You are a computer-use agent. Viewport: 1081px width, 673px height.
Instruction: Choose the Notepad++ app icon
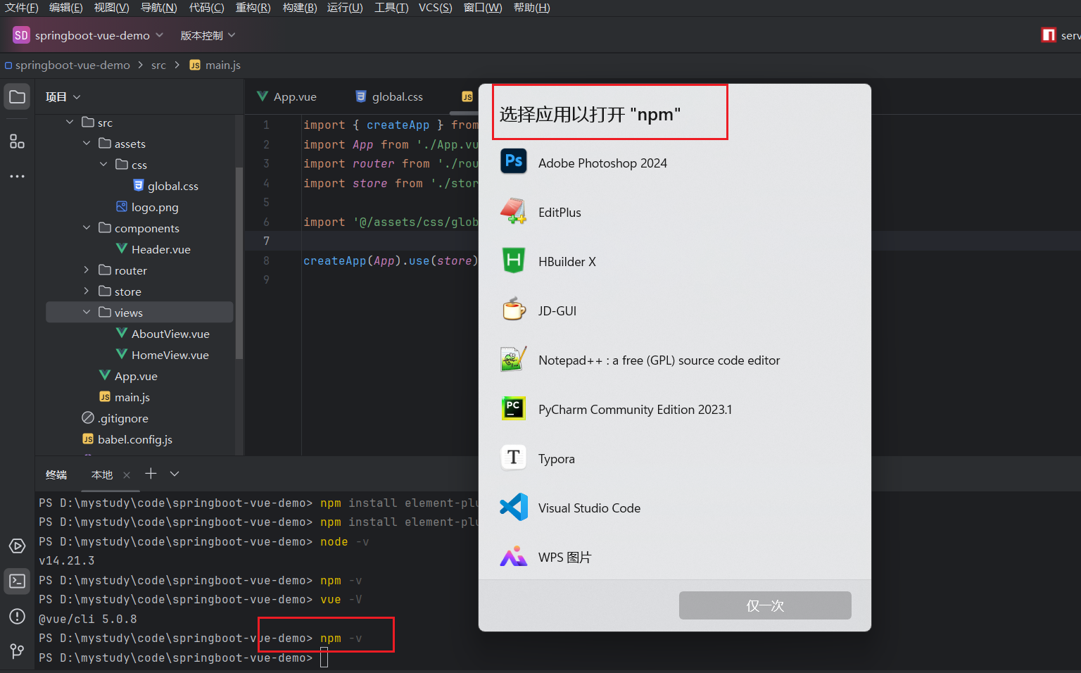point(514,359)
